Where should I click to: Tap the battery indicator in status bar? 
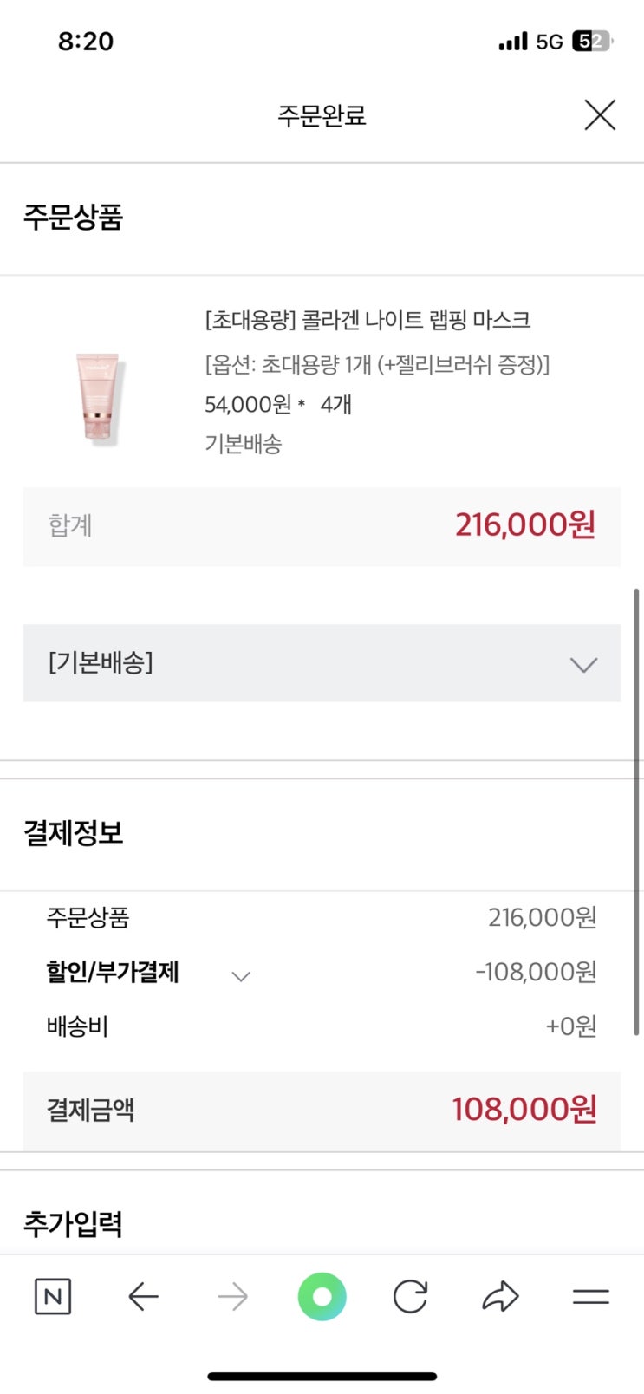pyautogui.click(x=591, y=42)
